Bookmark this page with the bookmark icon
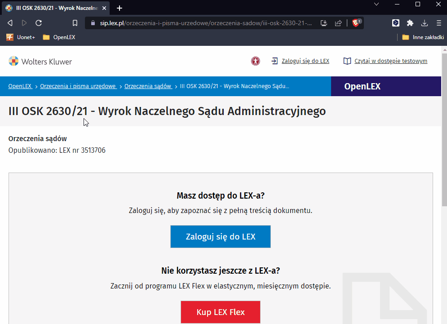Image resolution: width=447 pixels, height=324 pixels. tap(75, 23)
